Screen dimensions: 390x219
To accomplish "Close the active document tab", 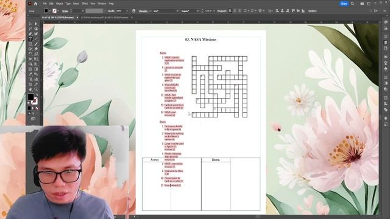I will tap(77, 18).
